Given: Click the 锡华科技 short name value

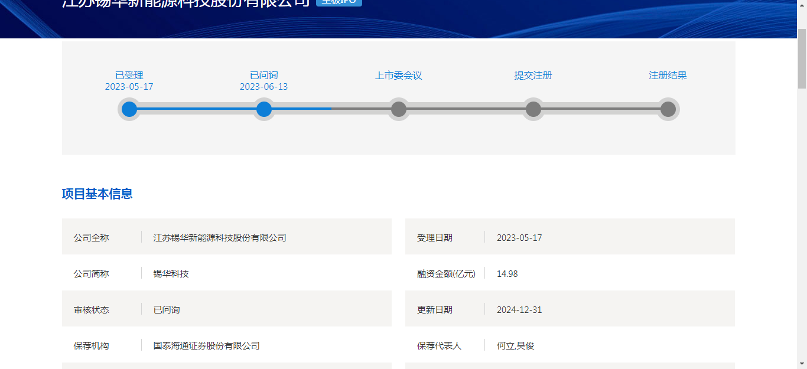Looking at the screenshot, I should (171, 274).
